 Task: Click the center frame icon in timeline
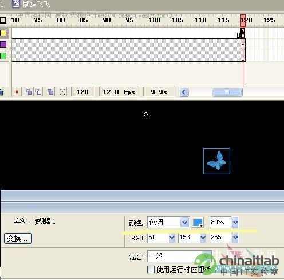17,92
